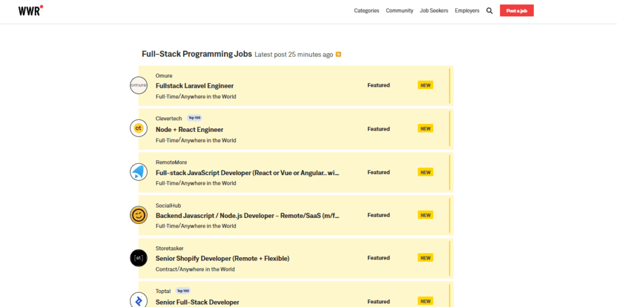Open the Categories menu
This screenshot has width=617, height=307.
tap(366, 11)
